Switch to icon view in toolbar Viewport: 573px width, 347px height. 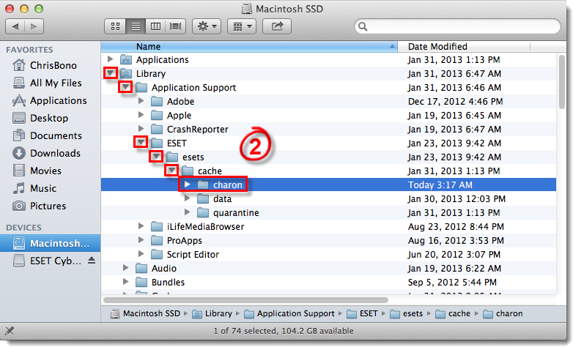click(x=115, y=26)
